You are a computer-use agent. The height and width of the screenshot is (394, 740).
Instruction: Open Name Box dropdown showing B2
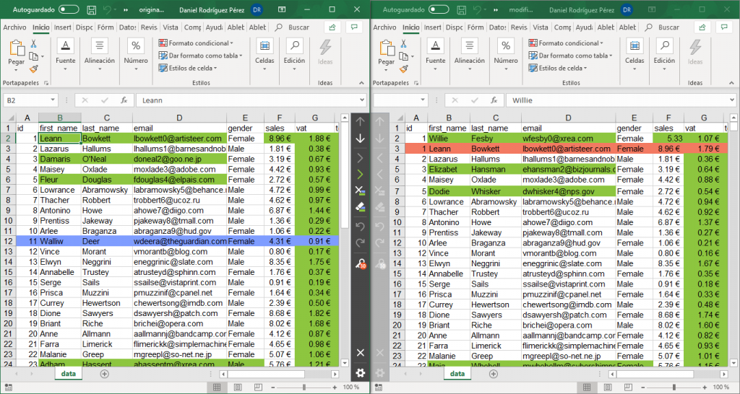[52, 100]
